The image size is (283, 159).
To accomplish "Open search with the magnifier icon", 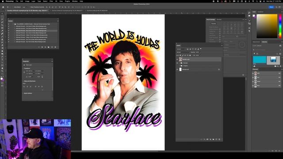I will [276, 7].
